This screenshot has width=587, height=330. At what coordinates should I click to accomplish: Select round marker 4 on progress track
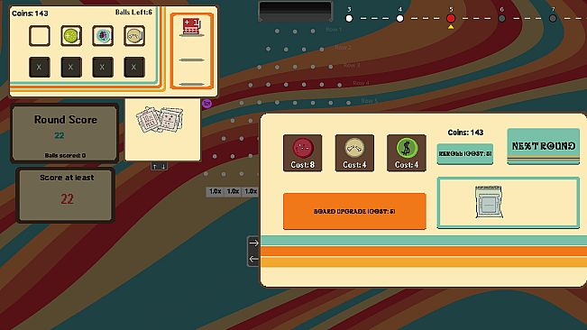(x=399, y=18)
